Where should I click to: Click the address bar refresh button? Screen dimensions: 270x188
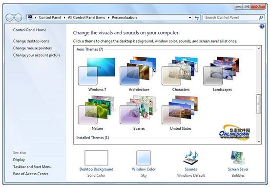pos(197,18)
